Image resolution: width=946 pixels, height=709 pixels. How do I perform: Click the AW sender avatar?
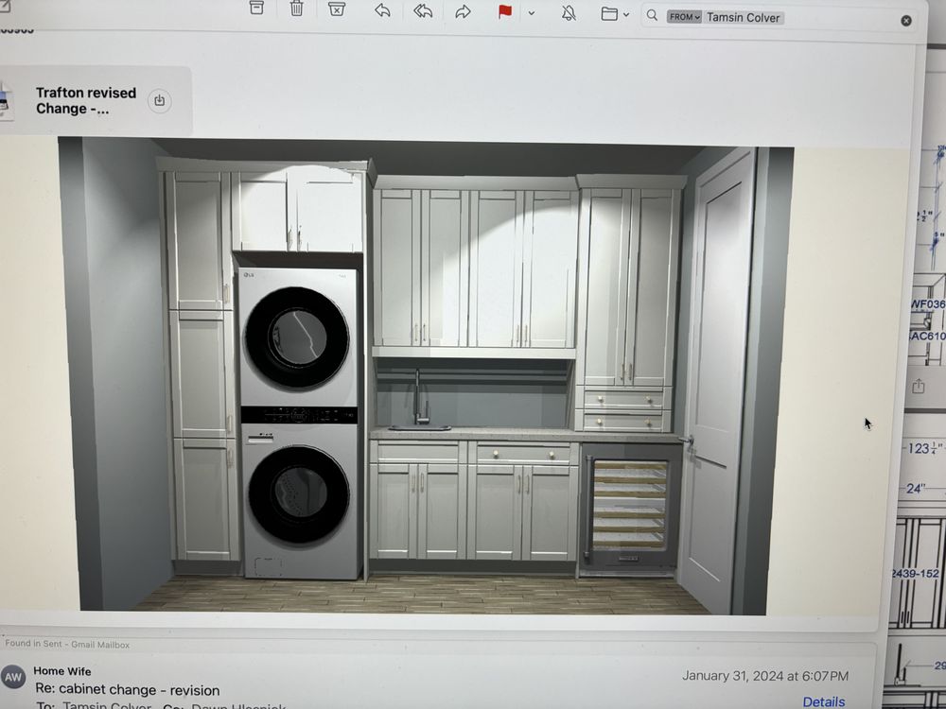(x=13, y=678)
